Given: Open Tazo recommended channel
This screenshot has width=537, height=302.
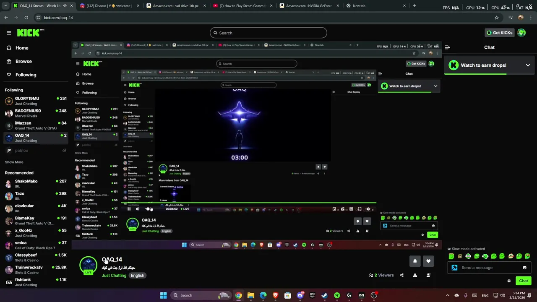Looking at the screenshot, I should [x=36, y=196].
